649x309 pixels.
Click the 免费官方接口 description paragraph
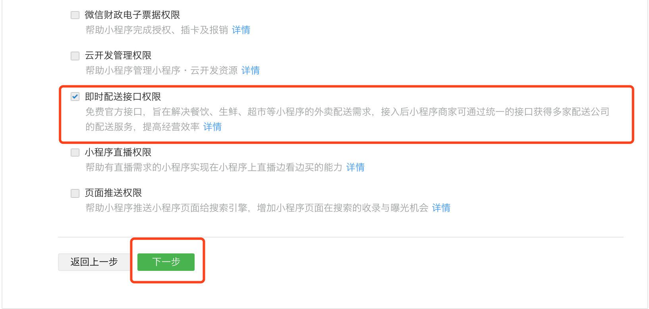pyautogui.click(x=348, y=119)
